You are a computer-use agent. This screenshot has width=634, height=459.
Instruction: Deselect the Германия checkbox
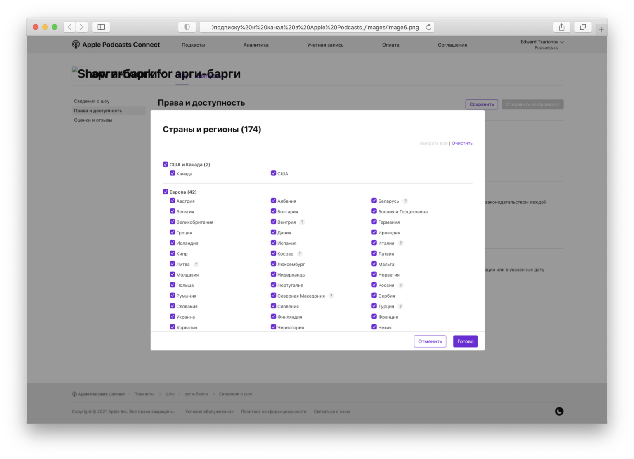(x=374, y=222)
